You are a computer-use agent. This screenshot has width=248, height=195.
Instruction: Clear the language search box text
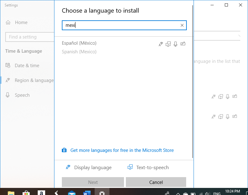[x=182, y=25]
